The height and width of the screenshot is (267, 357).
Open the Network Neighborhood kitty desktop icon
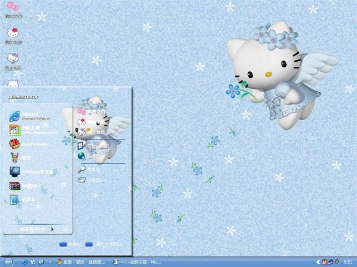tap(13, 62)
